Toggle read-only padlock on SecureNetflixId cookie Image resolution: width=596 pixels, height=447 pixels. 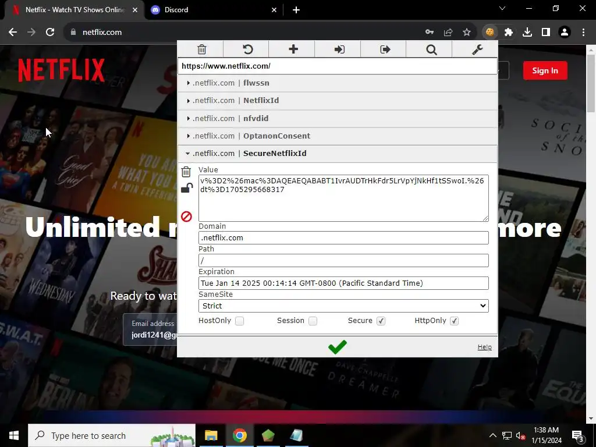[x=186, y=188]
